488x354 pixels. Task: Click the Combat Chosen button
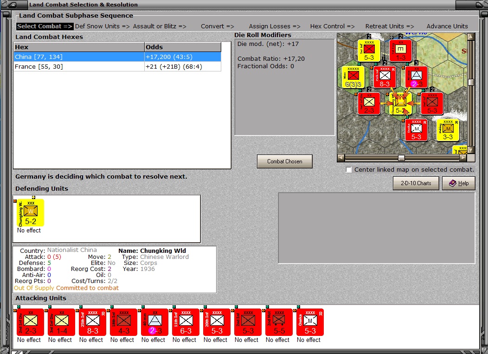click(284, 161)
